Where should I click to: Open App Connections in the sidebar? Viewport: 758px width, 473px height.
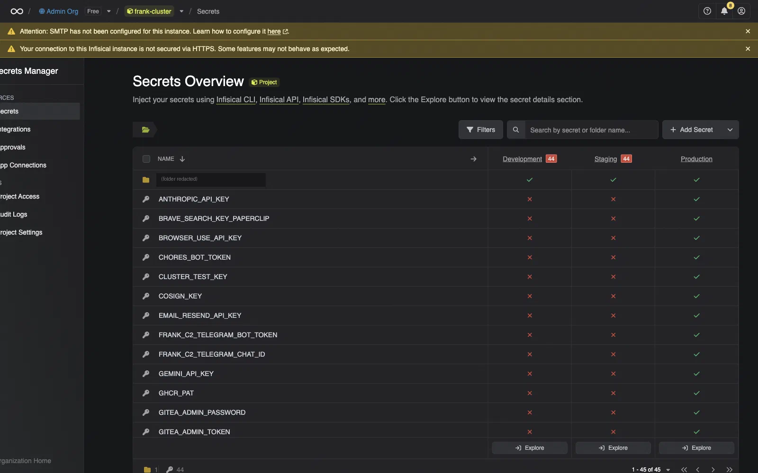coord(40,165)
